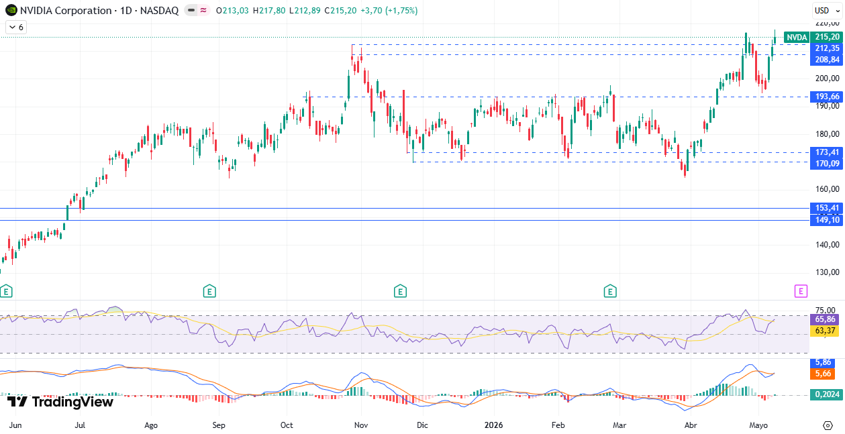Click the 149,10 price level label
The height and width of the screenshot is (434, 845).
click(826, 219)
